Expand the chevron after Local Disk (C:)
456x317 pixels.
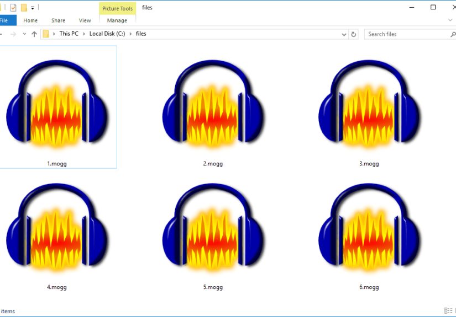tap(130, 34)
